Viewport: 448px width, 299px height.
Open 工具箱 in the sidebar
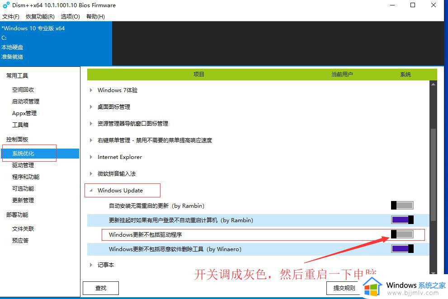(20, 125)
